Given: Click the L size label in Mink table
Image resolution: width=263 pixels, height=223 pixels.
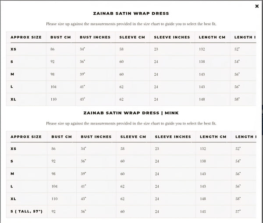Looking at the screenshot, I should click(12, 187).
